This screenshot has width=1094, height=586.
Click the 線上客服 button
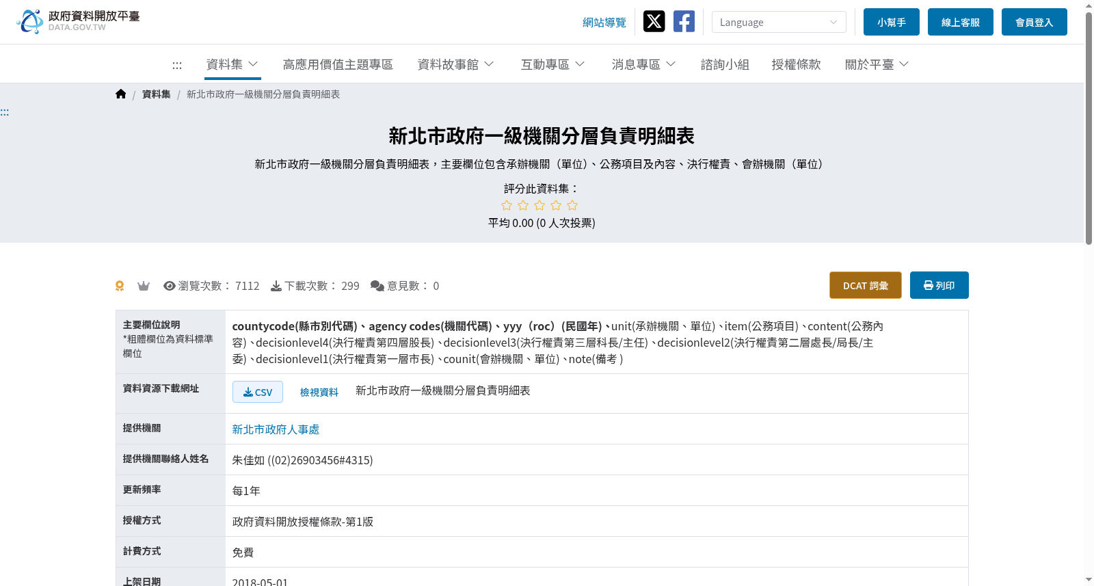961,22
